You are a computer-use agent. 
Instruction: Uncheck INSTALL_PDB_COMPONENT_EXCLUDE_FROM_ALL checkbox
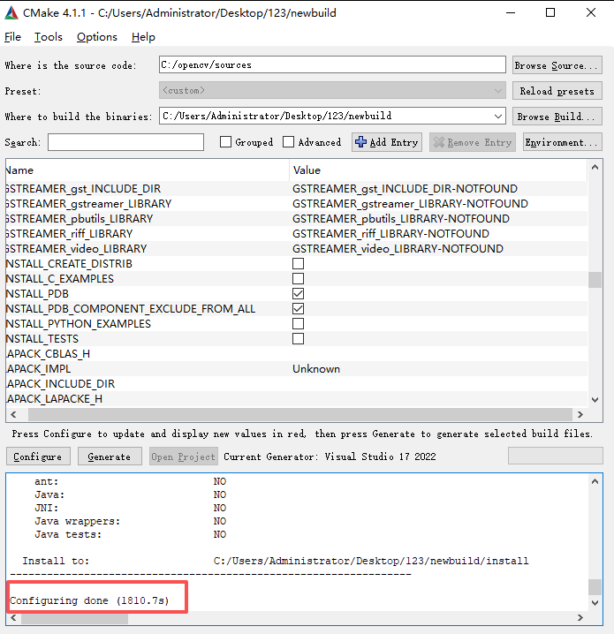298,308
